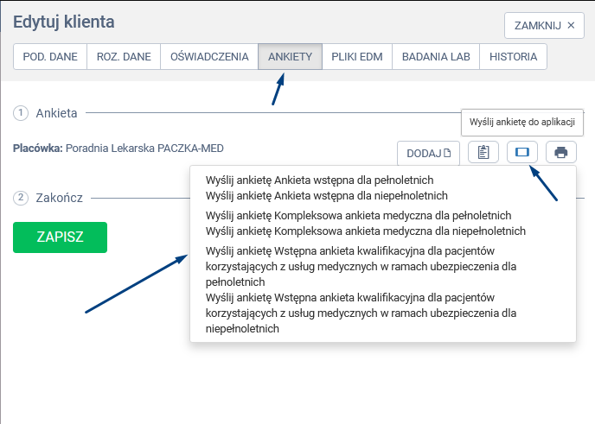Send Ankieta wstępna dla niepełnoletnich
This screenshot has height=424, width=595.
point(326,195)
